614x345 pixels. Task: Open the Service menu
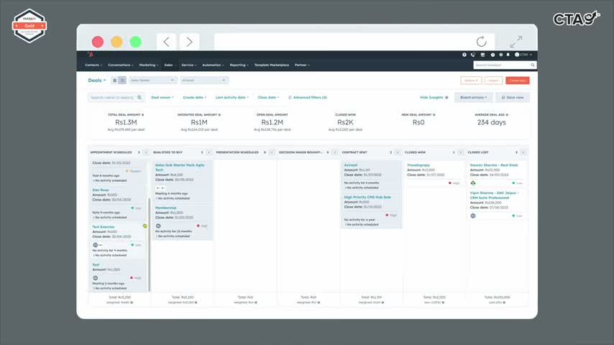coord(189,65)
